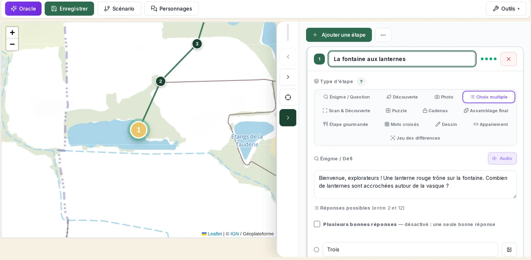Zoom out on the map

(x=12, y=45)
